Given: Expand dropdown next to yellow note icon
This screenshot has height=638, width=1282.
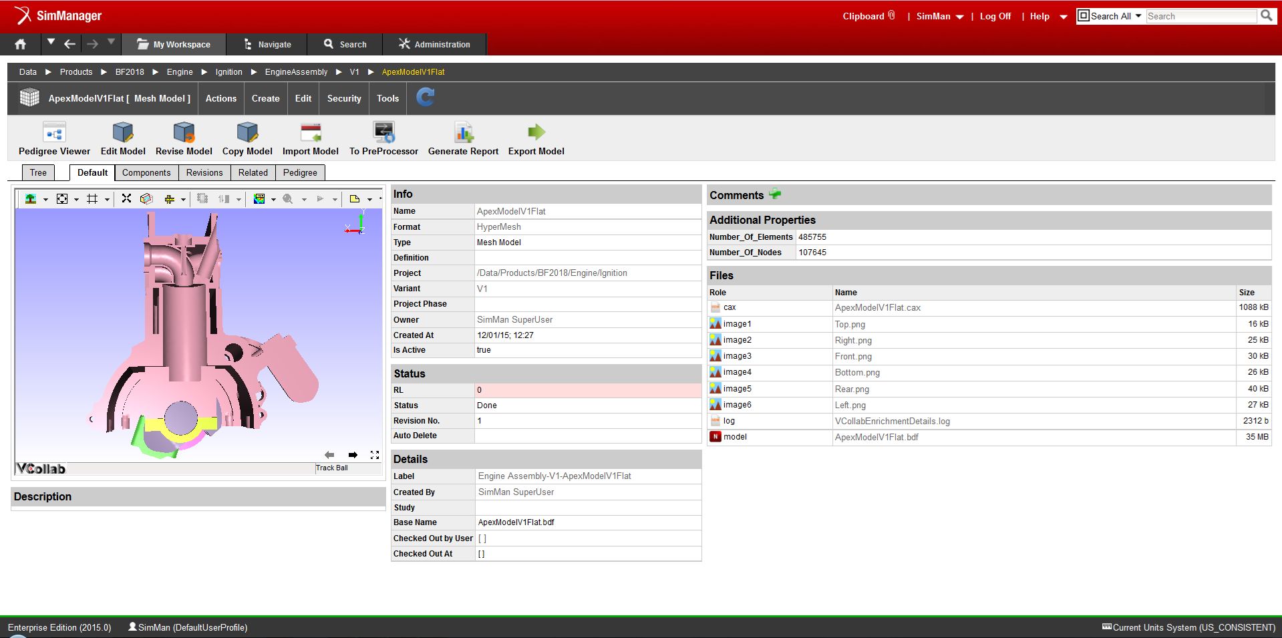Looking at the screenshot, I should [369, 199].
